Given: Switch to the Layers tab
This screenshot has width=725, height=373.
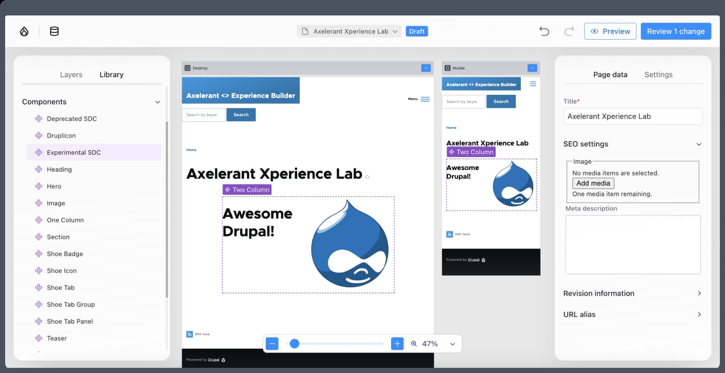Looking at the screenshot, I should click(x=71, y=74).
